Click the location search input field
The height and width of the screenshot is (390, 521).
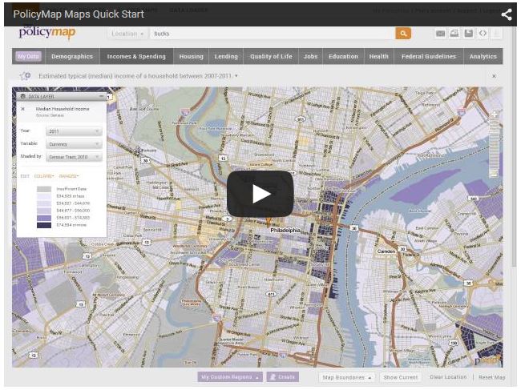(272, 34)
